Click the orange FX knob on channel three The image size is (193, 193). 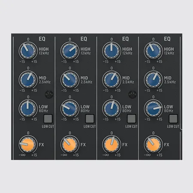pos(112,145)
